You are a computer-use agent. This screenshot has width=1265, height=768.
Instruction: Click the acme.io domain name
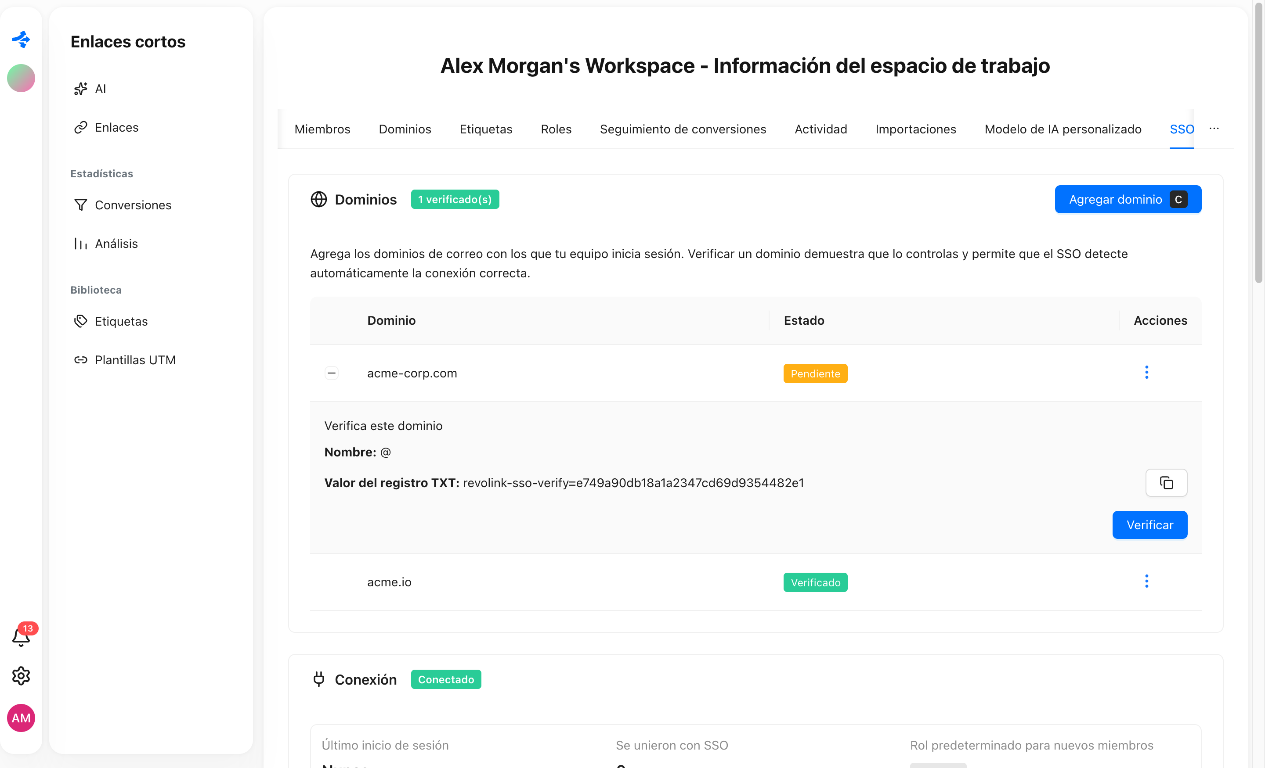tap(389, 582)
